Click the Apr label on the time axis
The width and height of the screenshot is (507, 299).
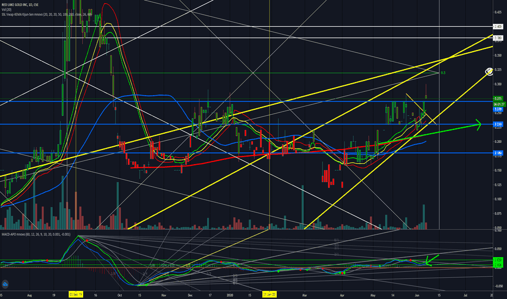[x=342, y=295]
